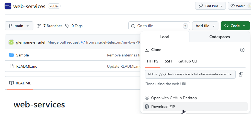This screenshot has width=251, height=114.
Task: Select the GitHub CLI clone tab
Action: tap(188, 61)
